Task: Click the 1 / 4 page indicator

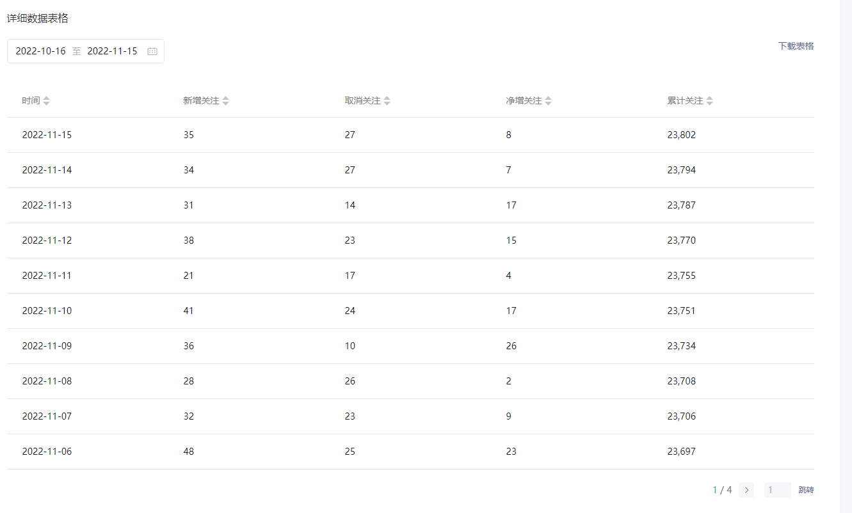Action: coord(722,490)
